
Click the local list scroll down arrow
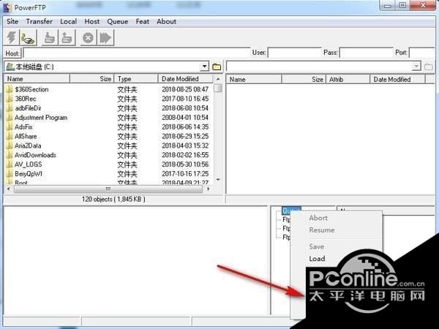[x=218, y=180]
